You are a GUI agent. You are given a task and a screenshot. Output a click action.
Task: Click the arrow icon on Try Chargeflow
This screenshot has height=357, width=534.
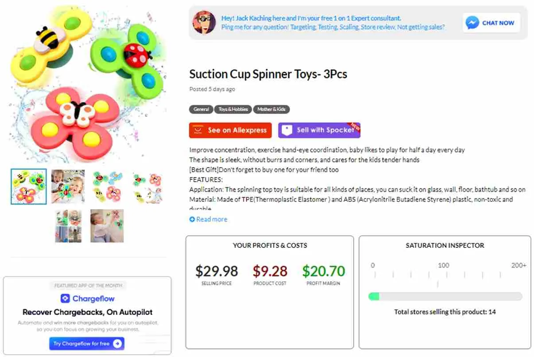point(117,344)
